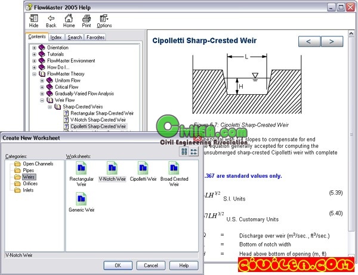The width and height of the screenshot is (358, 275).
Task: Click the Orifices folder icon
Action: (x=17, y=184)
